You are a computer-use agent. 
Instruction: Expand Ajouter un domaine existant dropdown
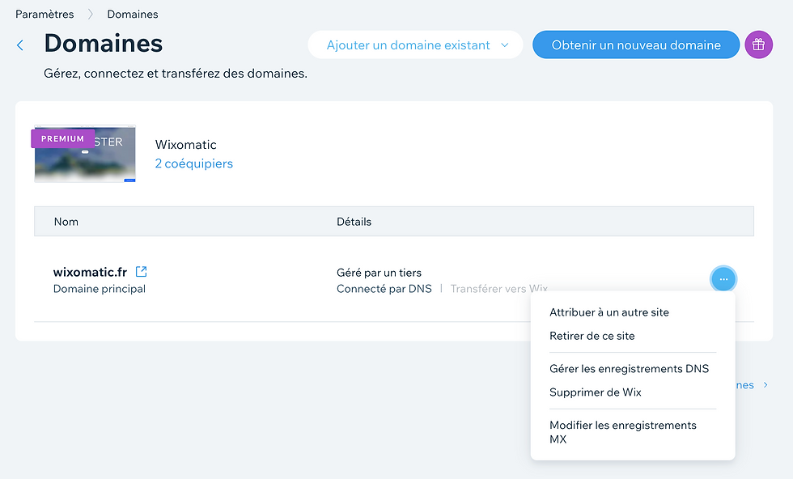(415, 45)
